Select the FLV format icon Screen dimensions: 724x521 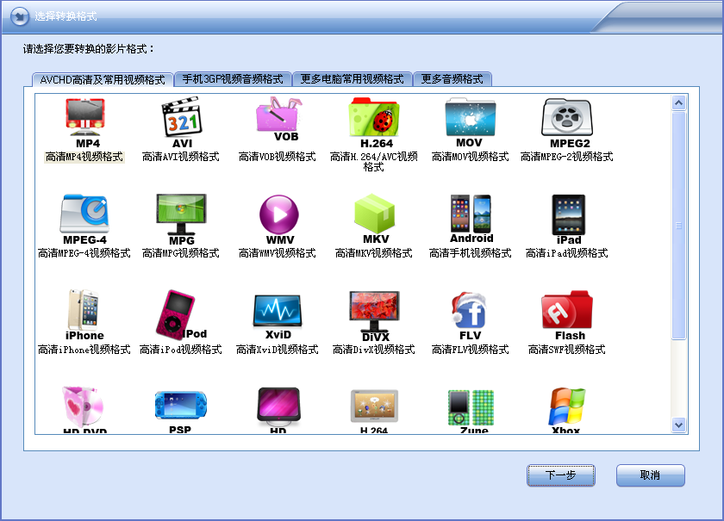click(471, 310)
